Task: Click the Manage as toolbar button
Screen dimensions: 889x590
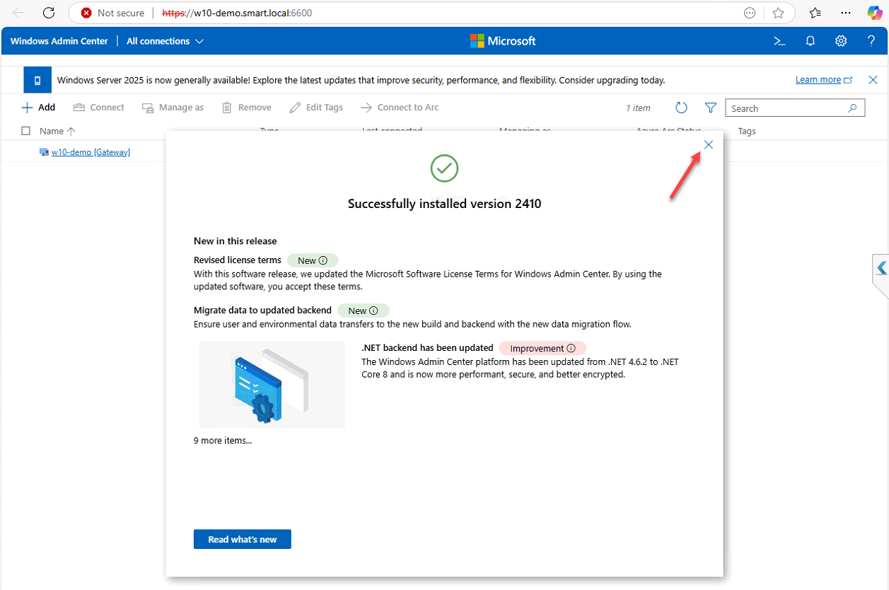Action: 173,108
